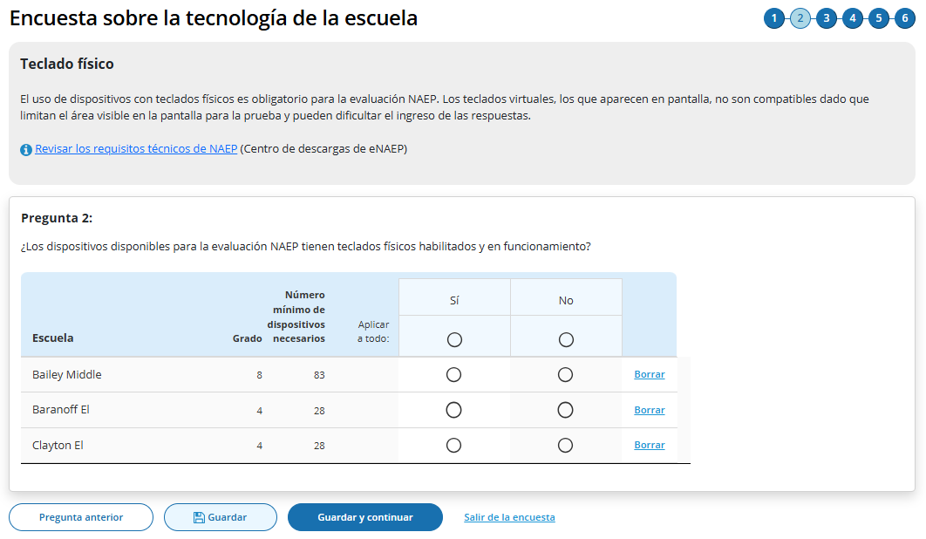Choose Sí for Bailey Middle

tap(453, 375)
